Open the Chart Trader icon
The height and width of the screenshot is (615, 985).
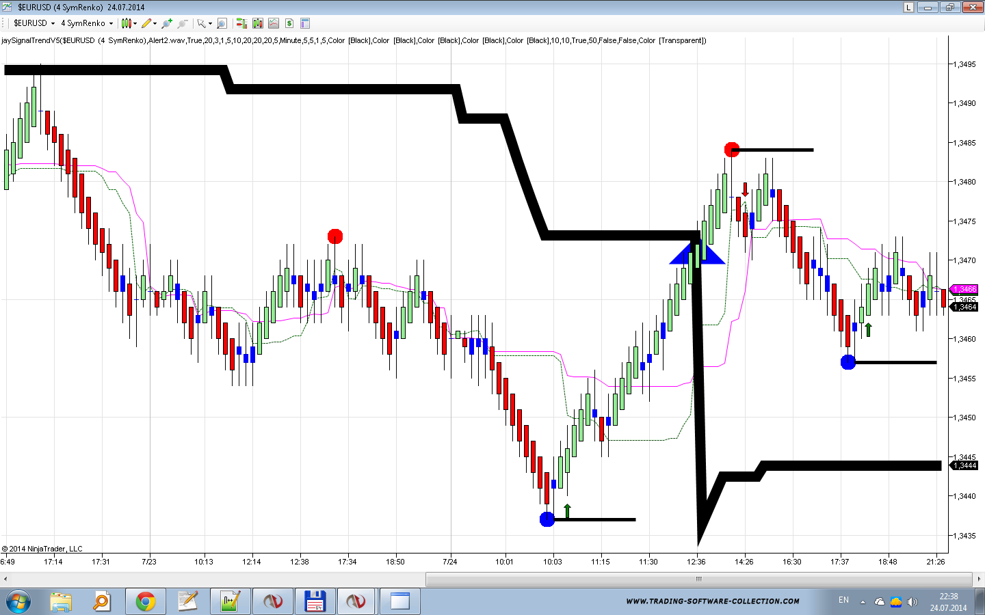click(x=241, y=23)
